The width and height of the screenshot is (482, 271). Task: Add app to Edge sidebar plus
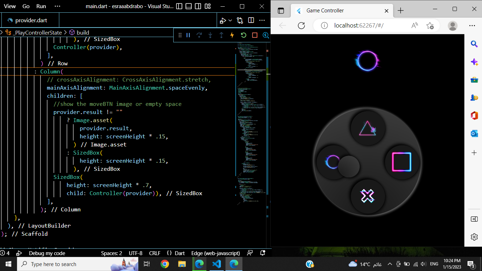coord(474,153)
